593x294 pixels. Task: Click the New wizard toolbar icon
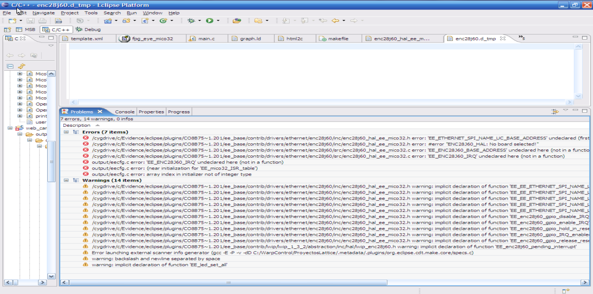pyautogui.click(x=12, y=20)
